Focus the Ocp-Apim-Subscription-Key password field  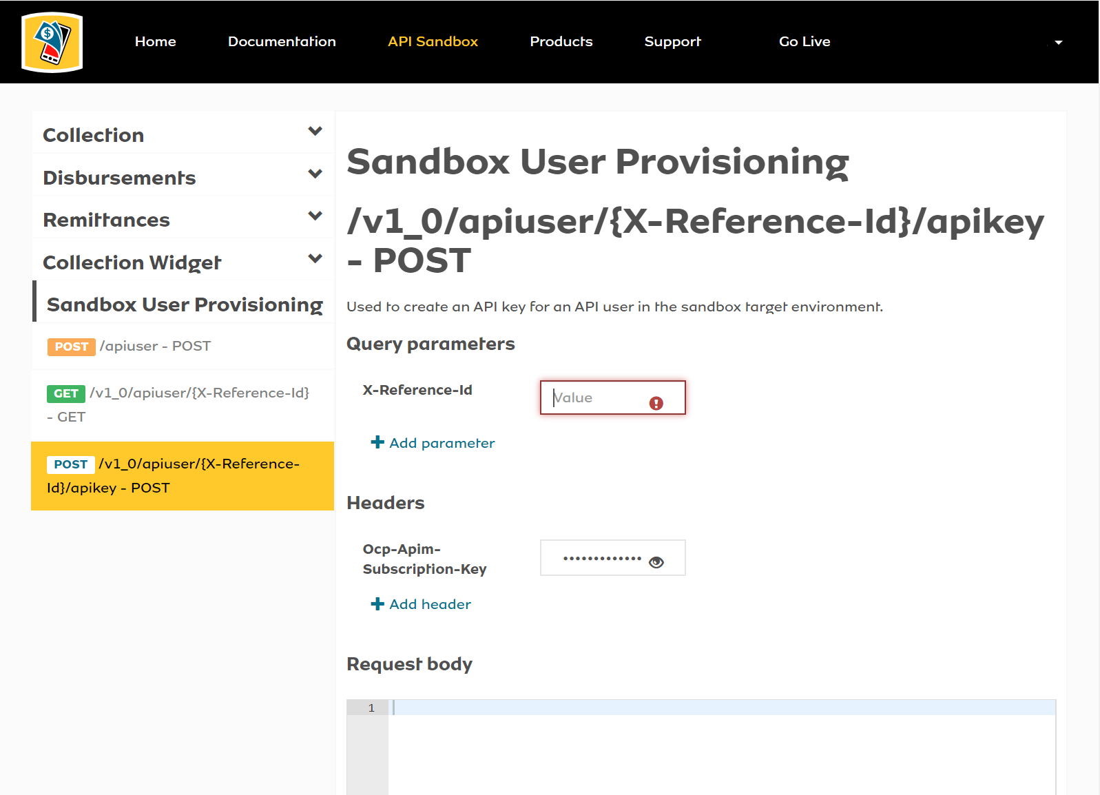pos(613,557)
